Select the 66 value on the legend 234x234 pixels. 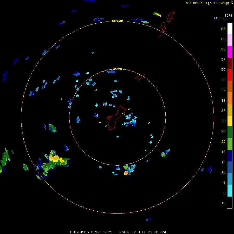tap(223, 29)
